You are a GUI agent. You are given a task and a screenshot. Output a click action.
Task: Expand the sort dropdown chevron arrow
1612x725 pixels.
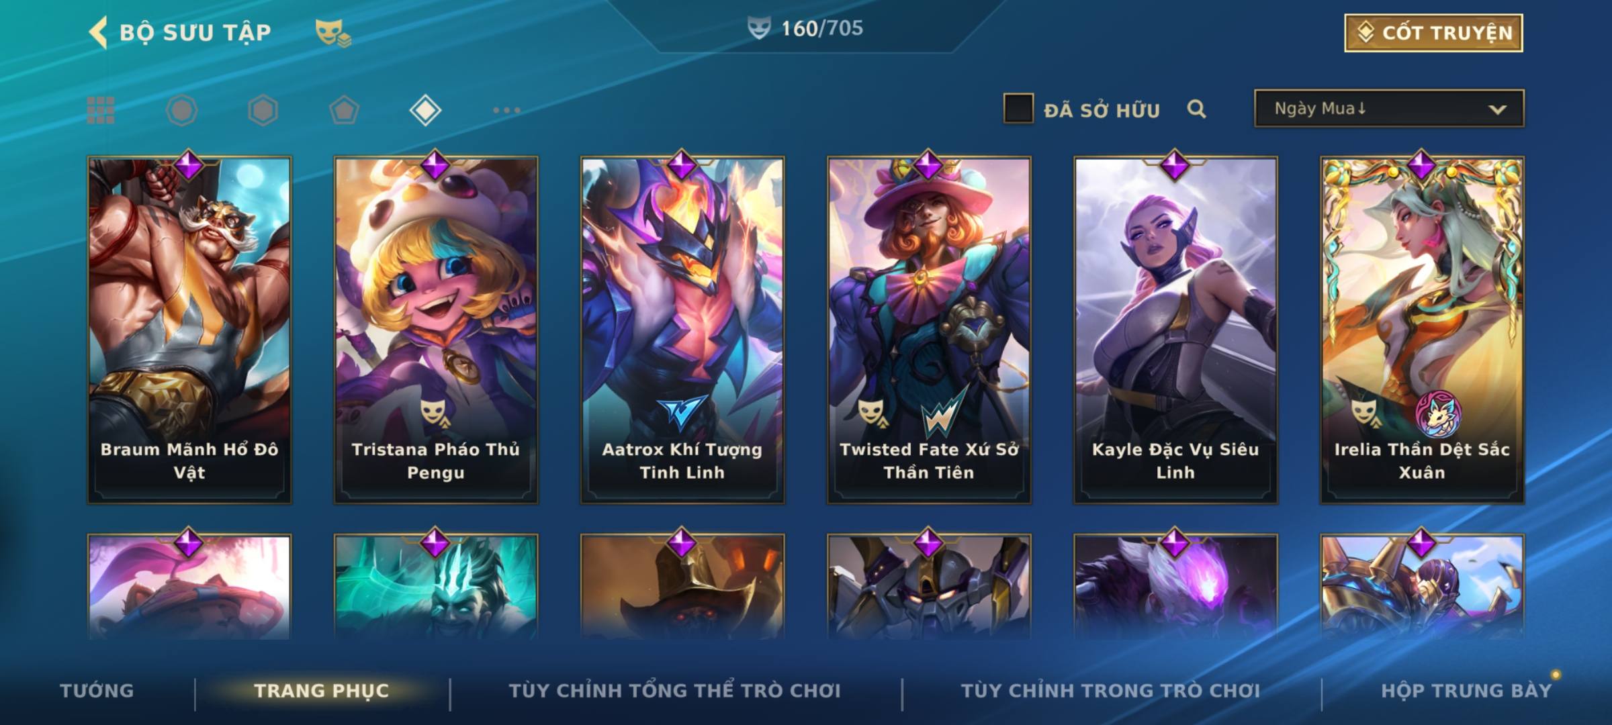[x=1497, y=110]
